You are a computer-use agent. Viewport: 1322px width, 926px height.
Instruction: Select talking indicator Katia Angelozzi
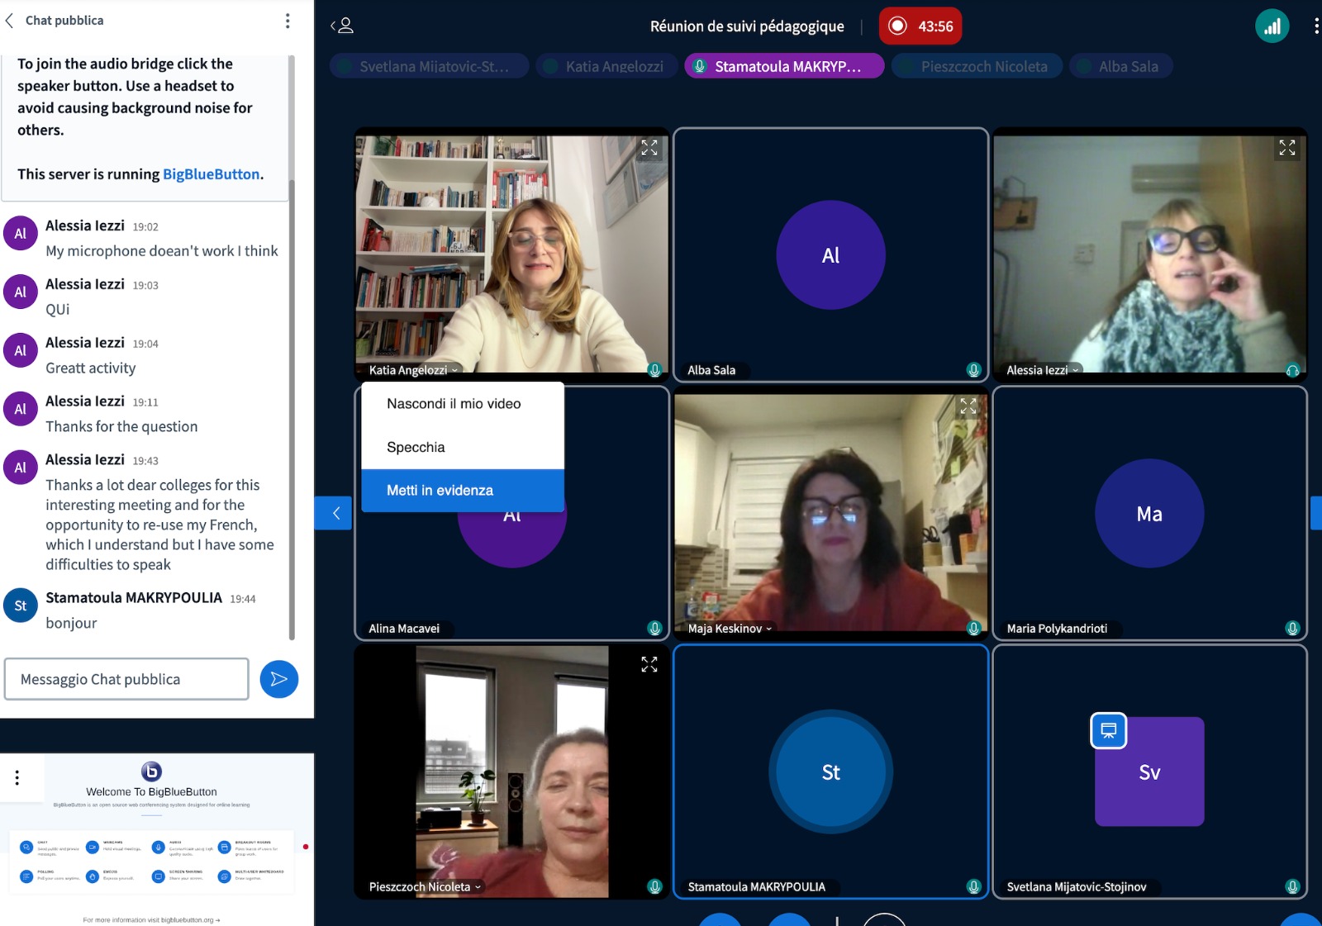tap(606, 66)
